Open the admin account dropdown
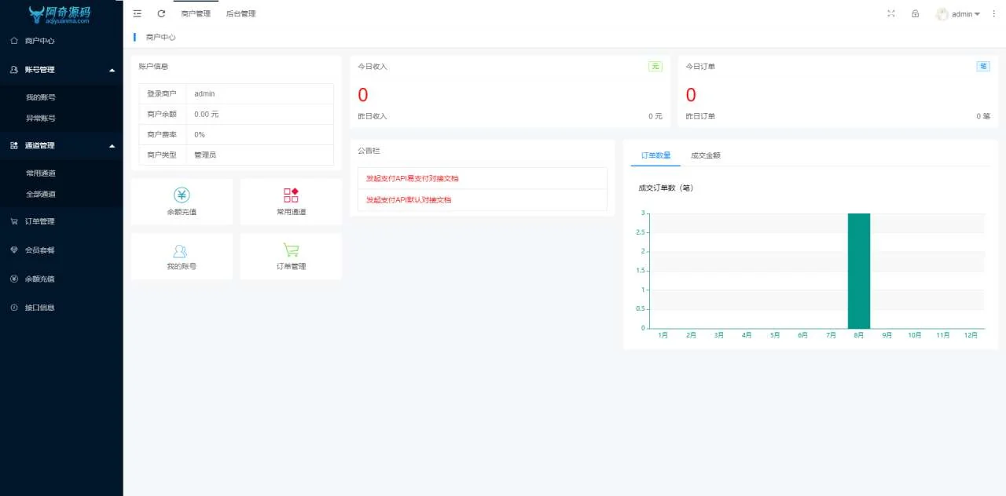1006x496 pixels. (x=957, y=13)
